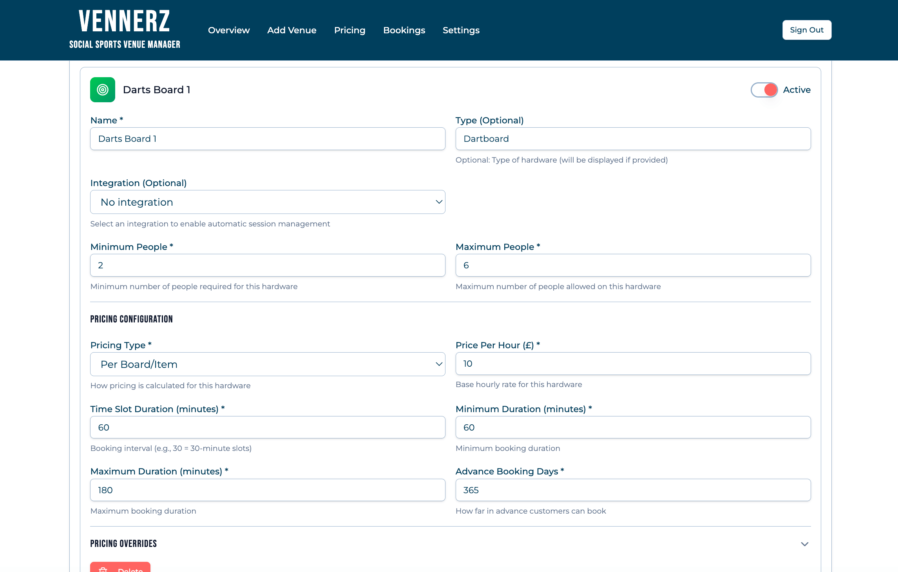The height and width of the screenshot is (572, 898).
Task: Open the Bookings section
Action: 404,30
